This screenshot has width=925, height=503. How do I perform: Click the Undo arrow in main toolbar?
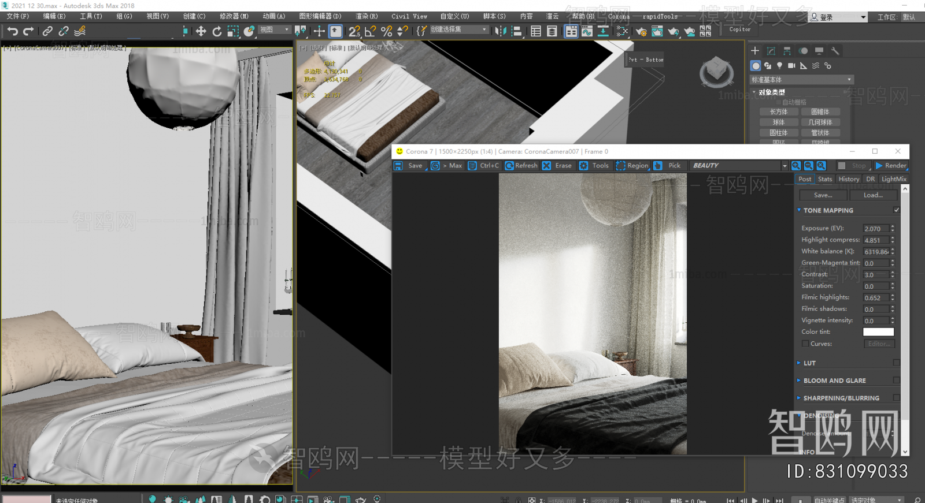pos(13,31)
